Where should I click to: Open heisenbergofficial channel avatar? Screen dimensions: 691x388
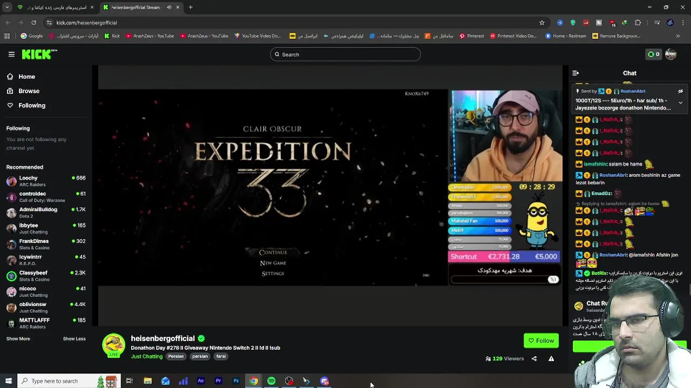[x=113, y=345]
